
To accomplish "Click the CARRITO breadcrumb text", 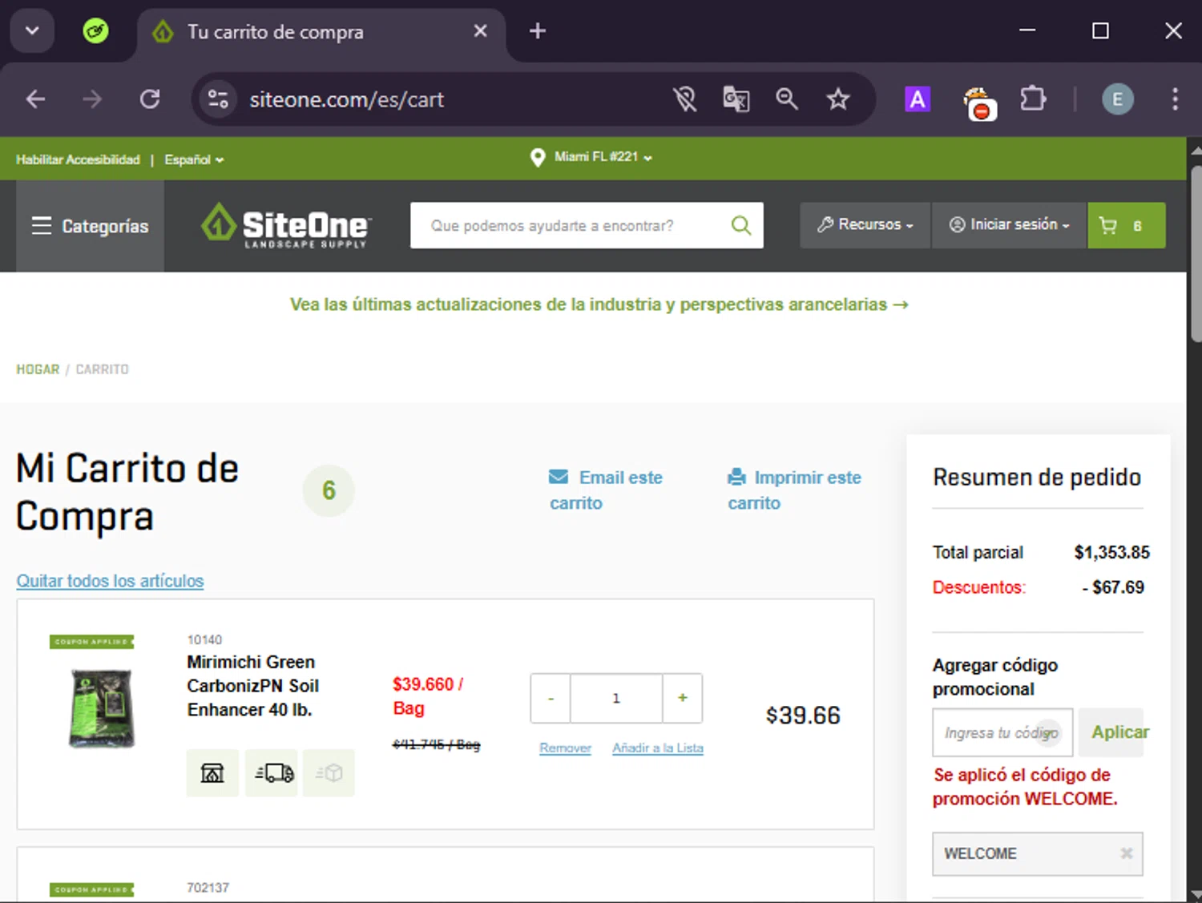I will pyautogui.click(x=102, y=369).
